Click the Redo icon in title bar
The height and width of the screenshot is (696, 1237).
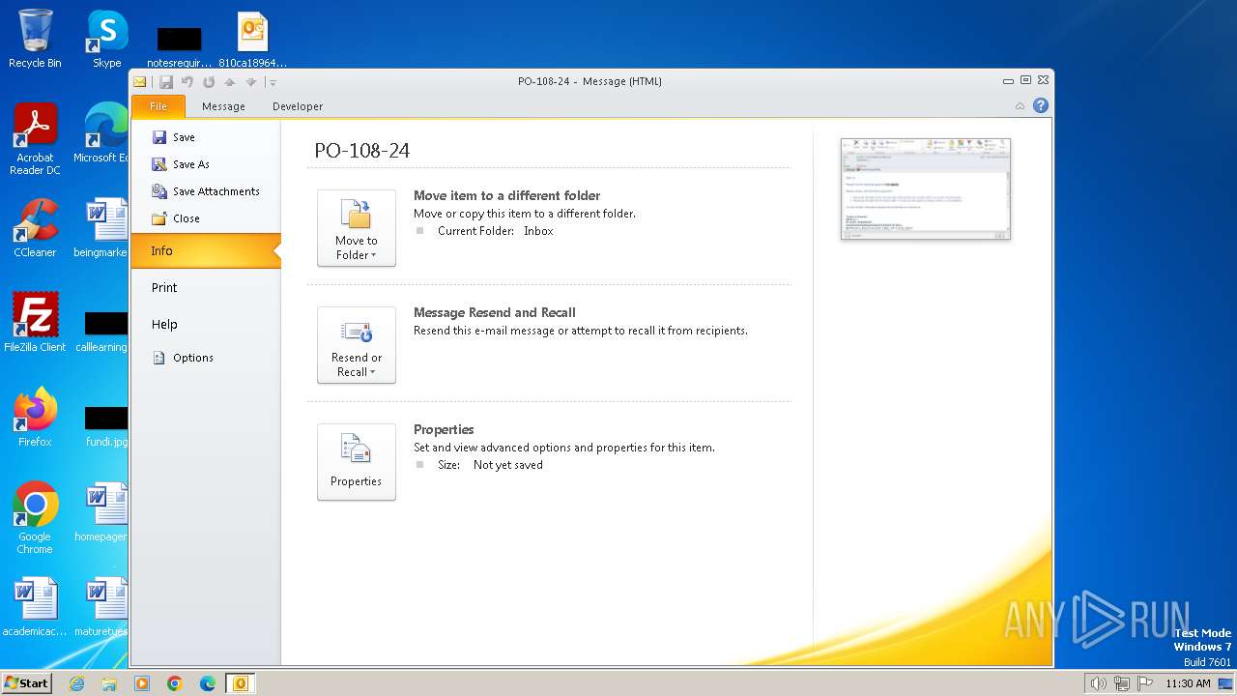point(208,82)
